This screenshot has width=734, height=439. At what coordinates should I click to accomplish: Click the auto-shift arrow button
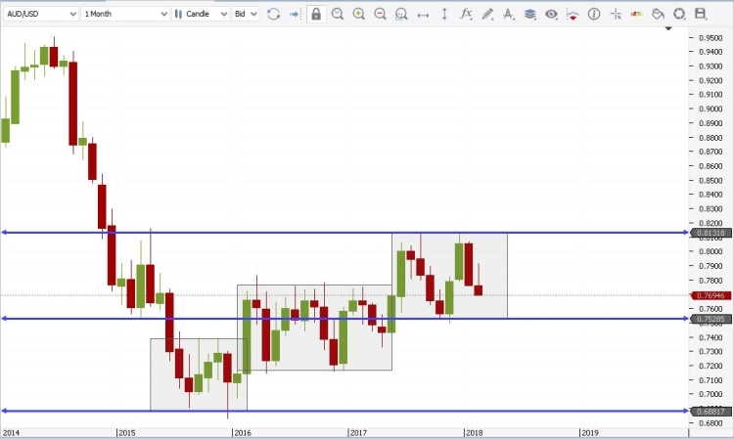pos(294,14)
